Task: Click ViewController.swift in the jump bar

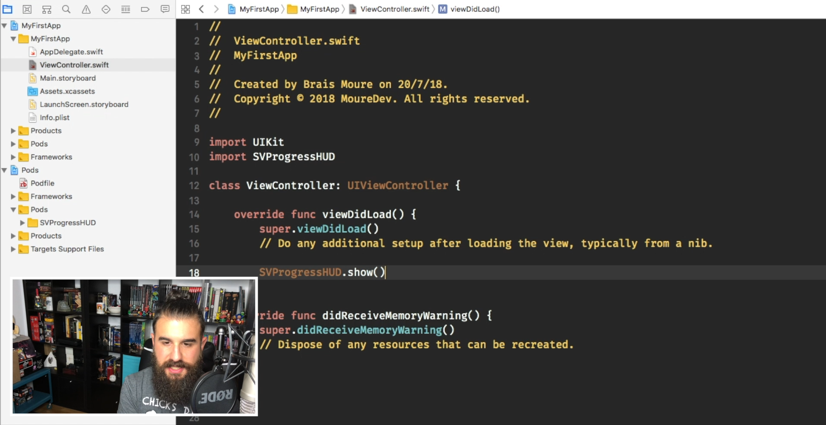Action: (x=395, y=9)
